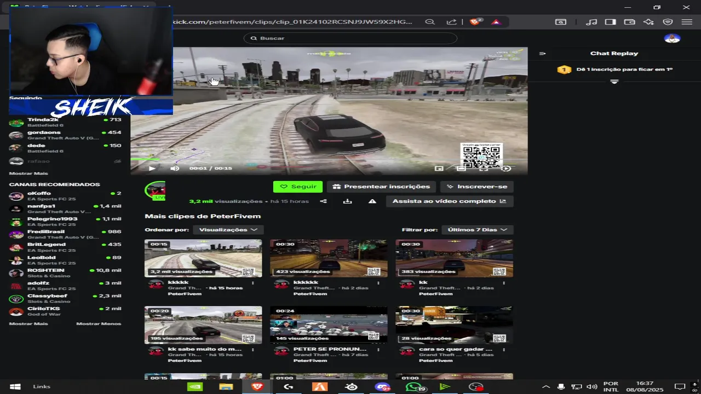The width and height of the screenshot is (701, 394).
Task: Open Presentear inscrições gift button
Action: click(382, 187)
